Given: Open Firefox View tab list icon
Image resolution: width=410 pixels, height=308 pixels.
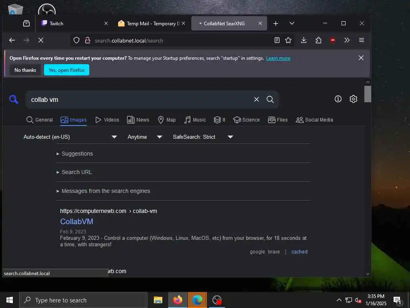Looking at the screenshot, I should click(x=26, y=24).
